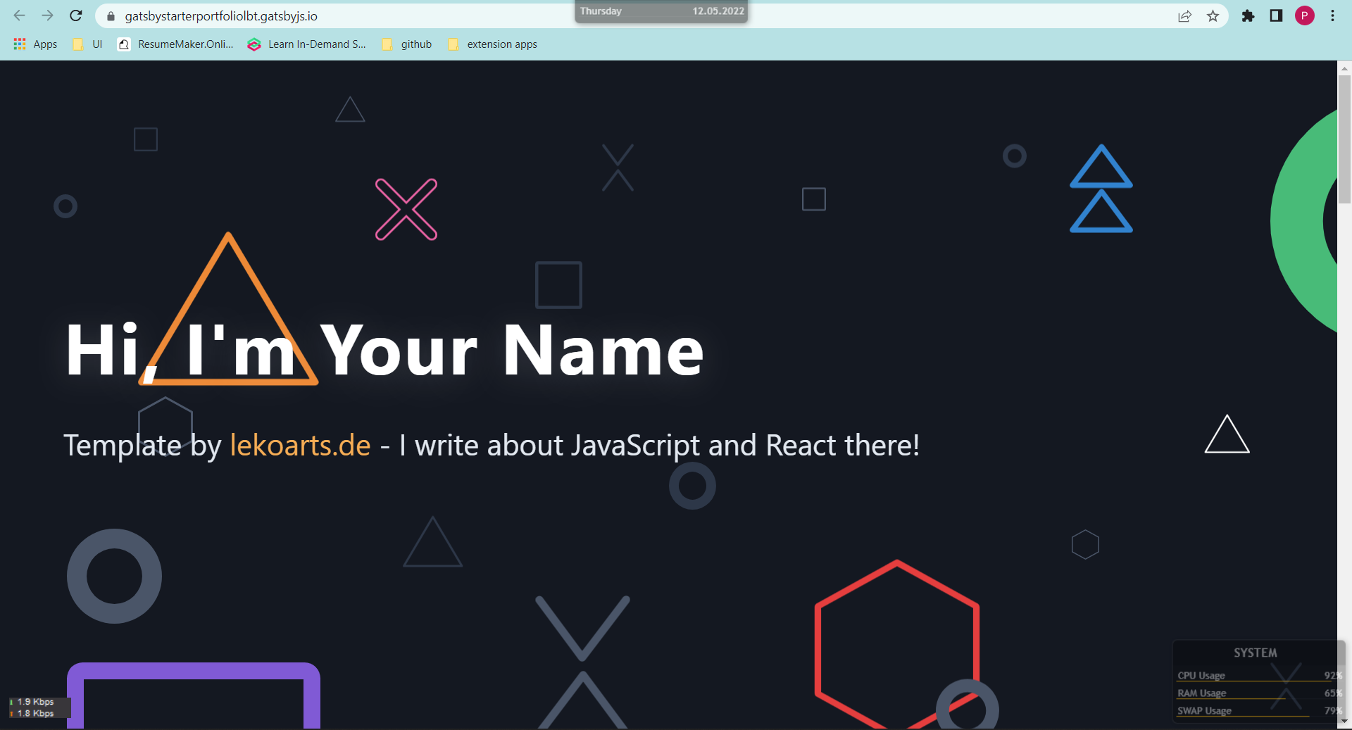Open the Chrome three-dot menu

click(x=1332, y=16)
